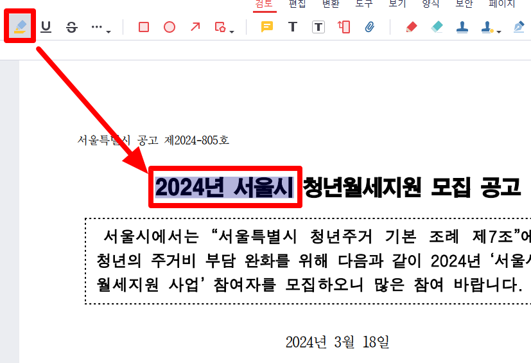Screen dimensions: 531x363
Task: Click title text '청년월세지원 모집 공고'
Action: coord(412,187)
